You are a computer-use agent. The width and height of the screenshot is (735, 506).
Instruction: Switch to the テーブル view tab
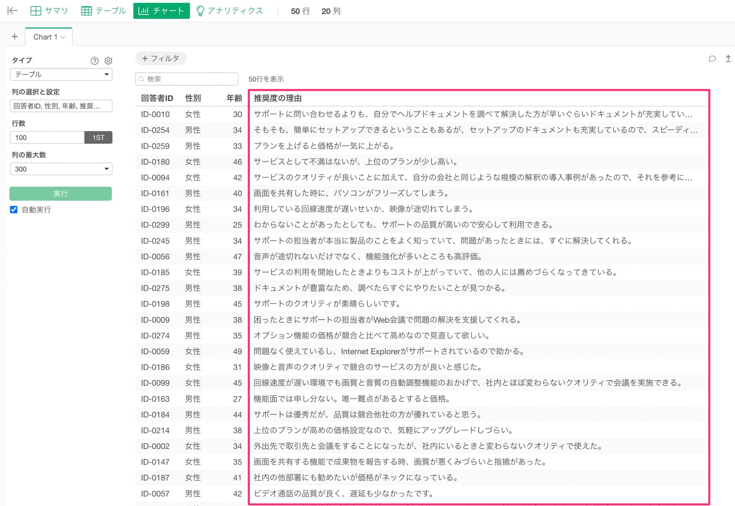(x=103, y=11)
